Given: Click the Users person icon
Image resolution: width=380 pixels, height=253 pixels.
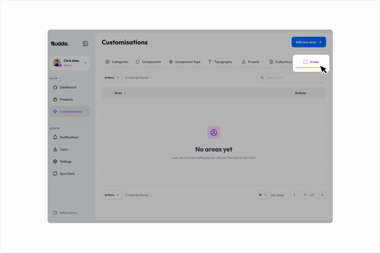Looking at the screenshot, I should point(55,149).
